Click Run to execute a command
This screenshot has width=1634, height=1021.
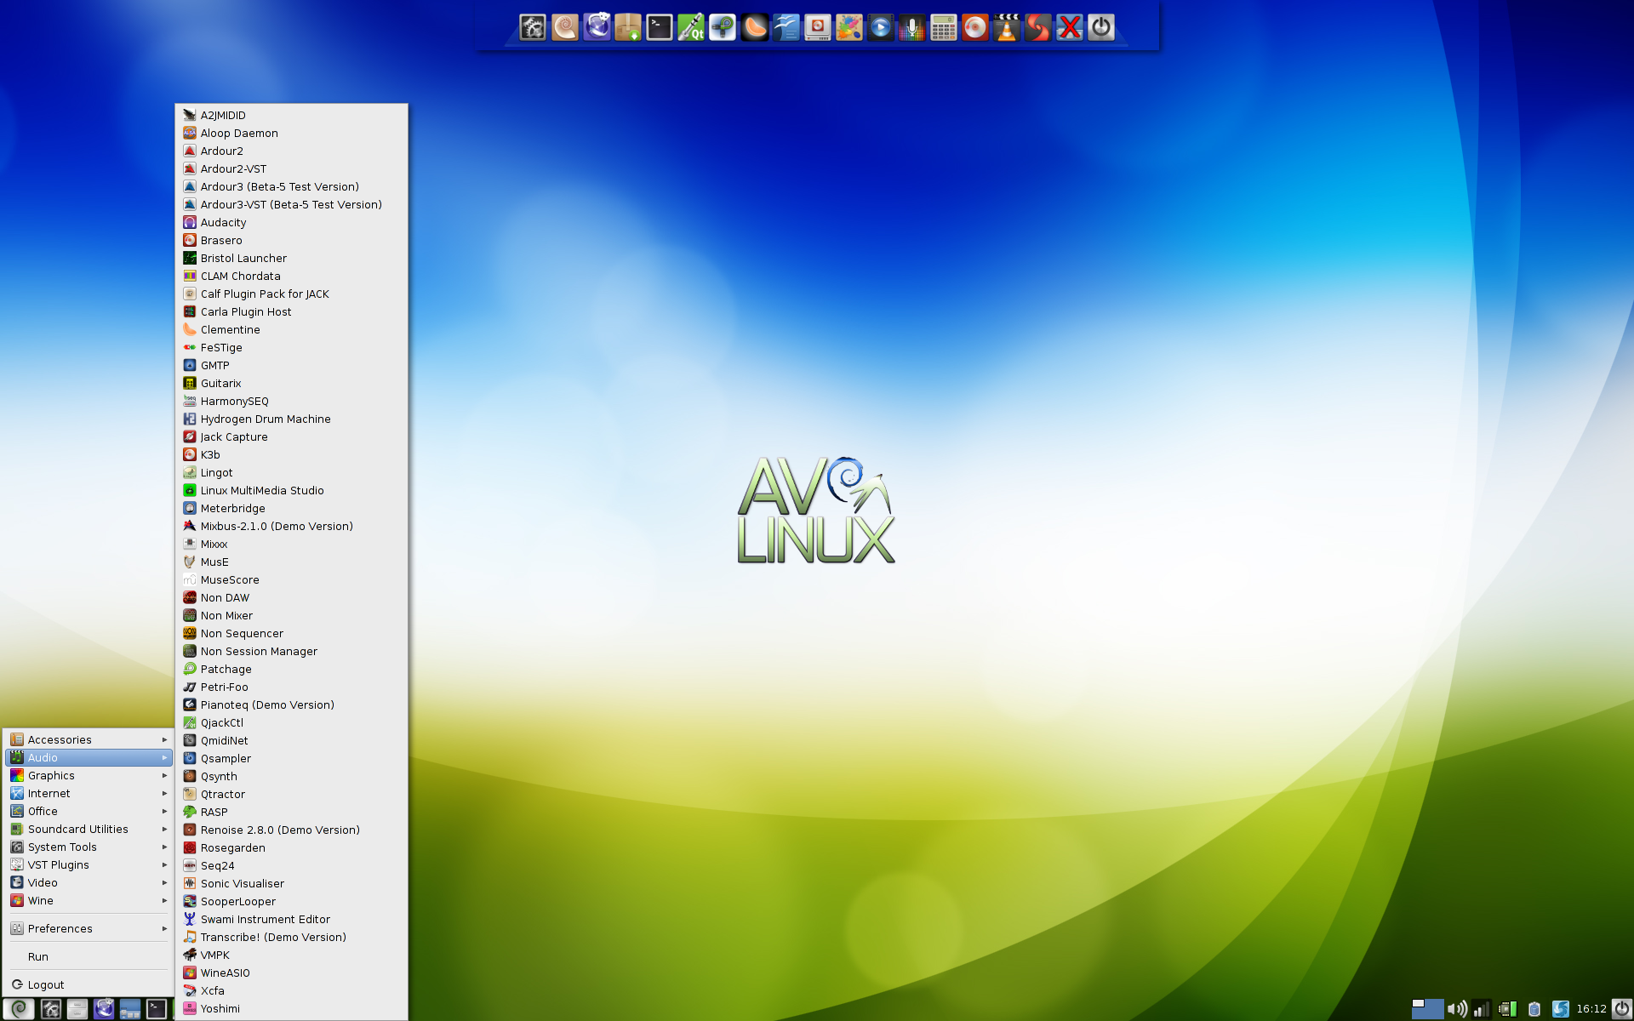[x=37, y=956]
